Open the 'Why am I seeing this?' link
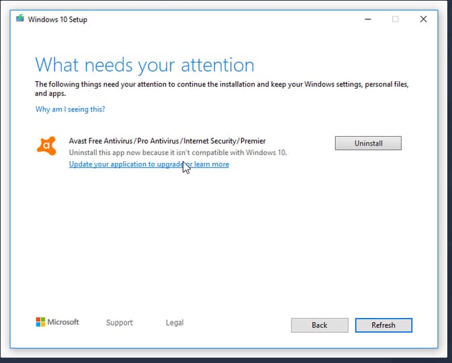The image size is (452, 363). (70, 109)
